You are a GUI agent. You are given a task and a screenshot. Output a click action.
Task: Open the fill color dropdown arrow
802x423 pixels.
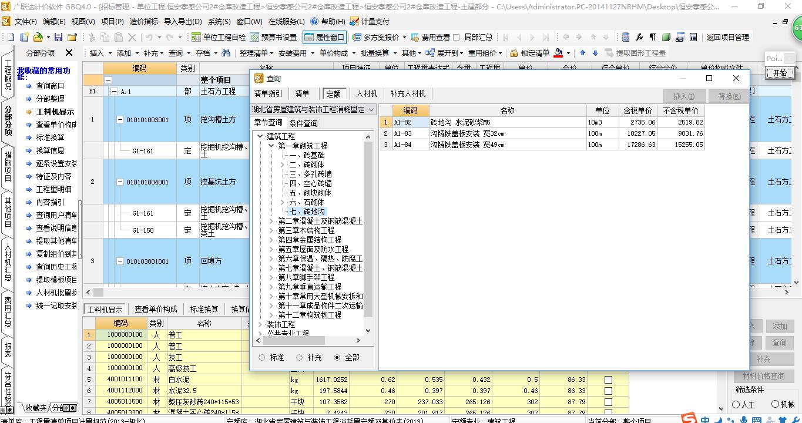(569, 53)
